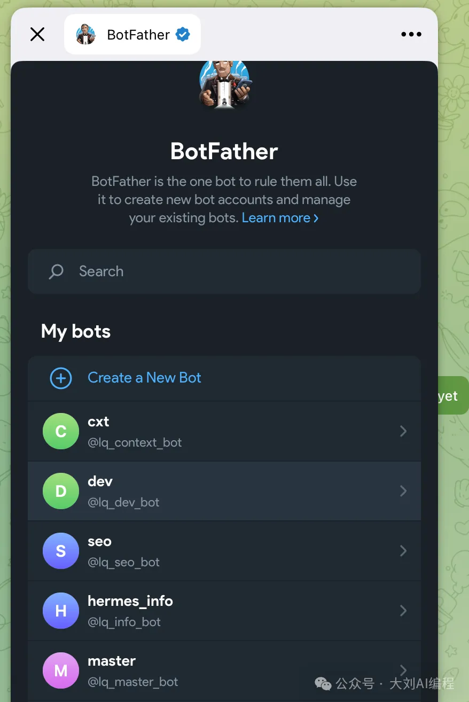The height and width of the screenshot is (702, 469).
Task: Click the Learn more link
Action: [280, 218]
